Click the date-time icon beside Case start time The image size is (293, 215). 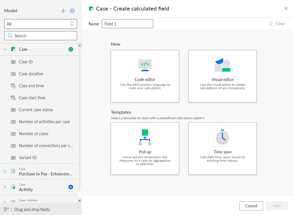13,98
